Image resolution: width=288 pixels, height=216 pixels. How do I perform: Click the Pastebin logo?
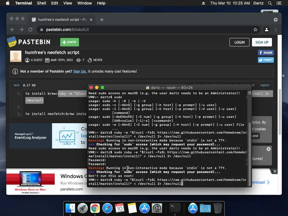pyautogui.click(x=29, y=42)
